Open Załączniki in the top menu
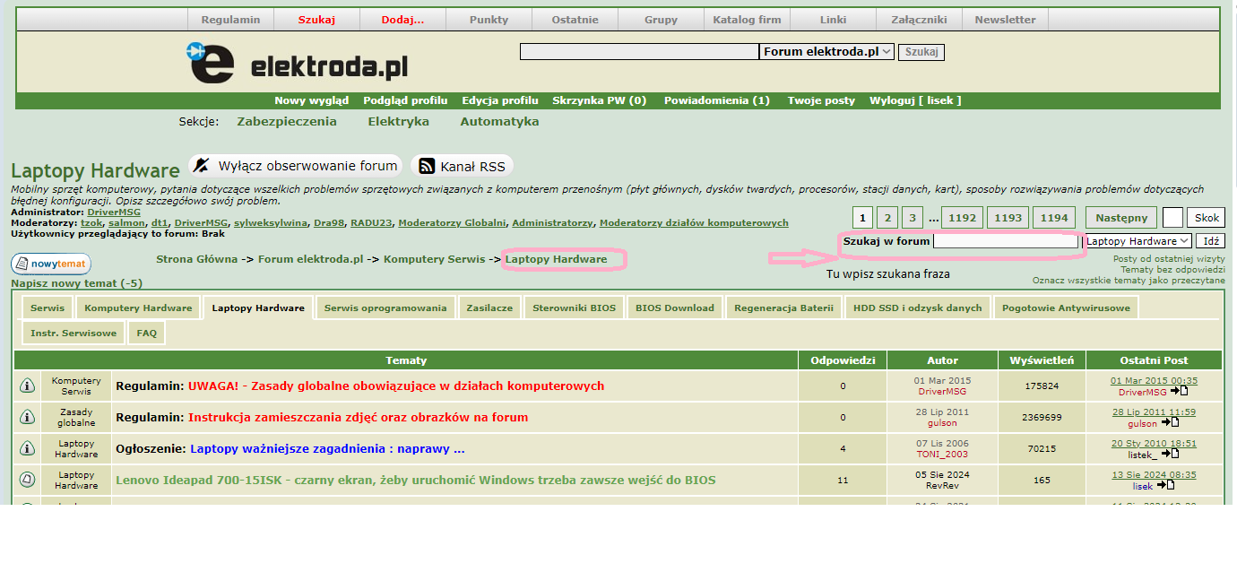The width and height of the screenshot is (1237, 572). [x=919, y=20]
